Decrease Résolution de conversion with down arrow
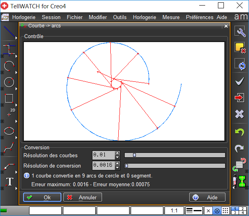This screenshot has height=216, width=249. [x=117, y=168]
